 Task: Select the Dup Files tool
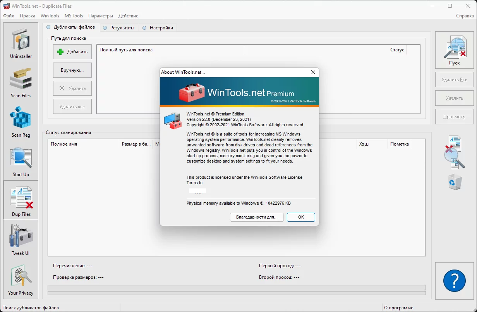point(21,200)
